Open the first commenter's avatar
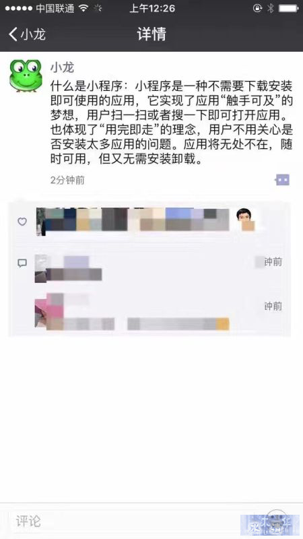Image resolution: width=303 pixels, height=539 pixels. 40,269
